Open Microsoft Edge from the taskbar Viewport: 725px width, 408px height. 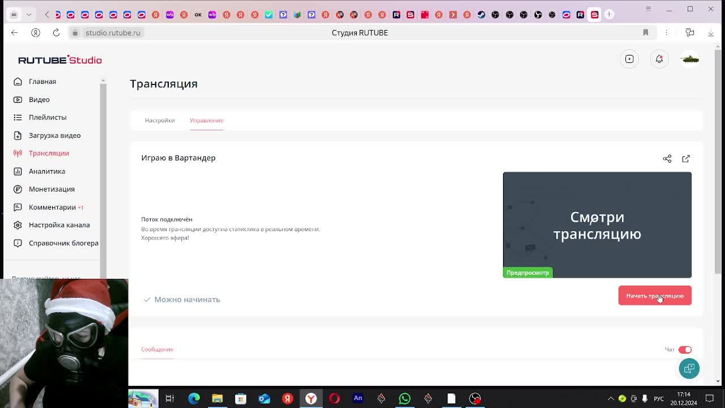pos(194,398)
